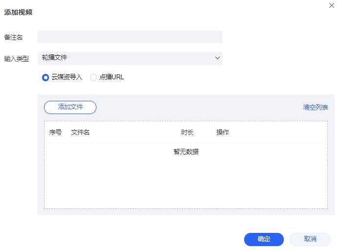The width and height of the screenshot is (343, 252).
Task: Click the 输入类型 field label
Action: click(17, 59)
